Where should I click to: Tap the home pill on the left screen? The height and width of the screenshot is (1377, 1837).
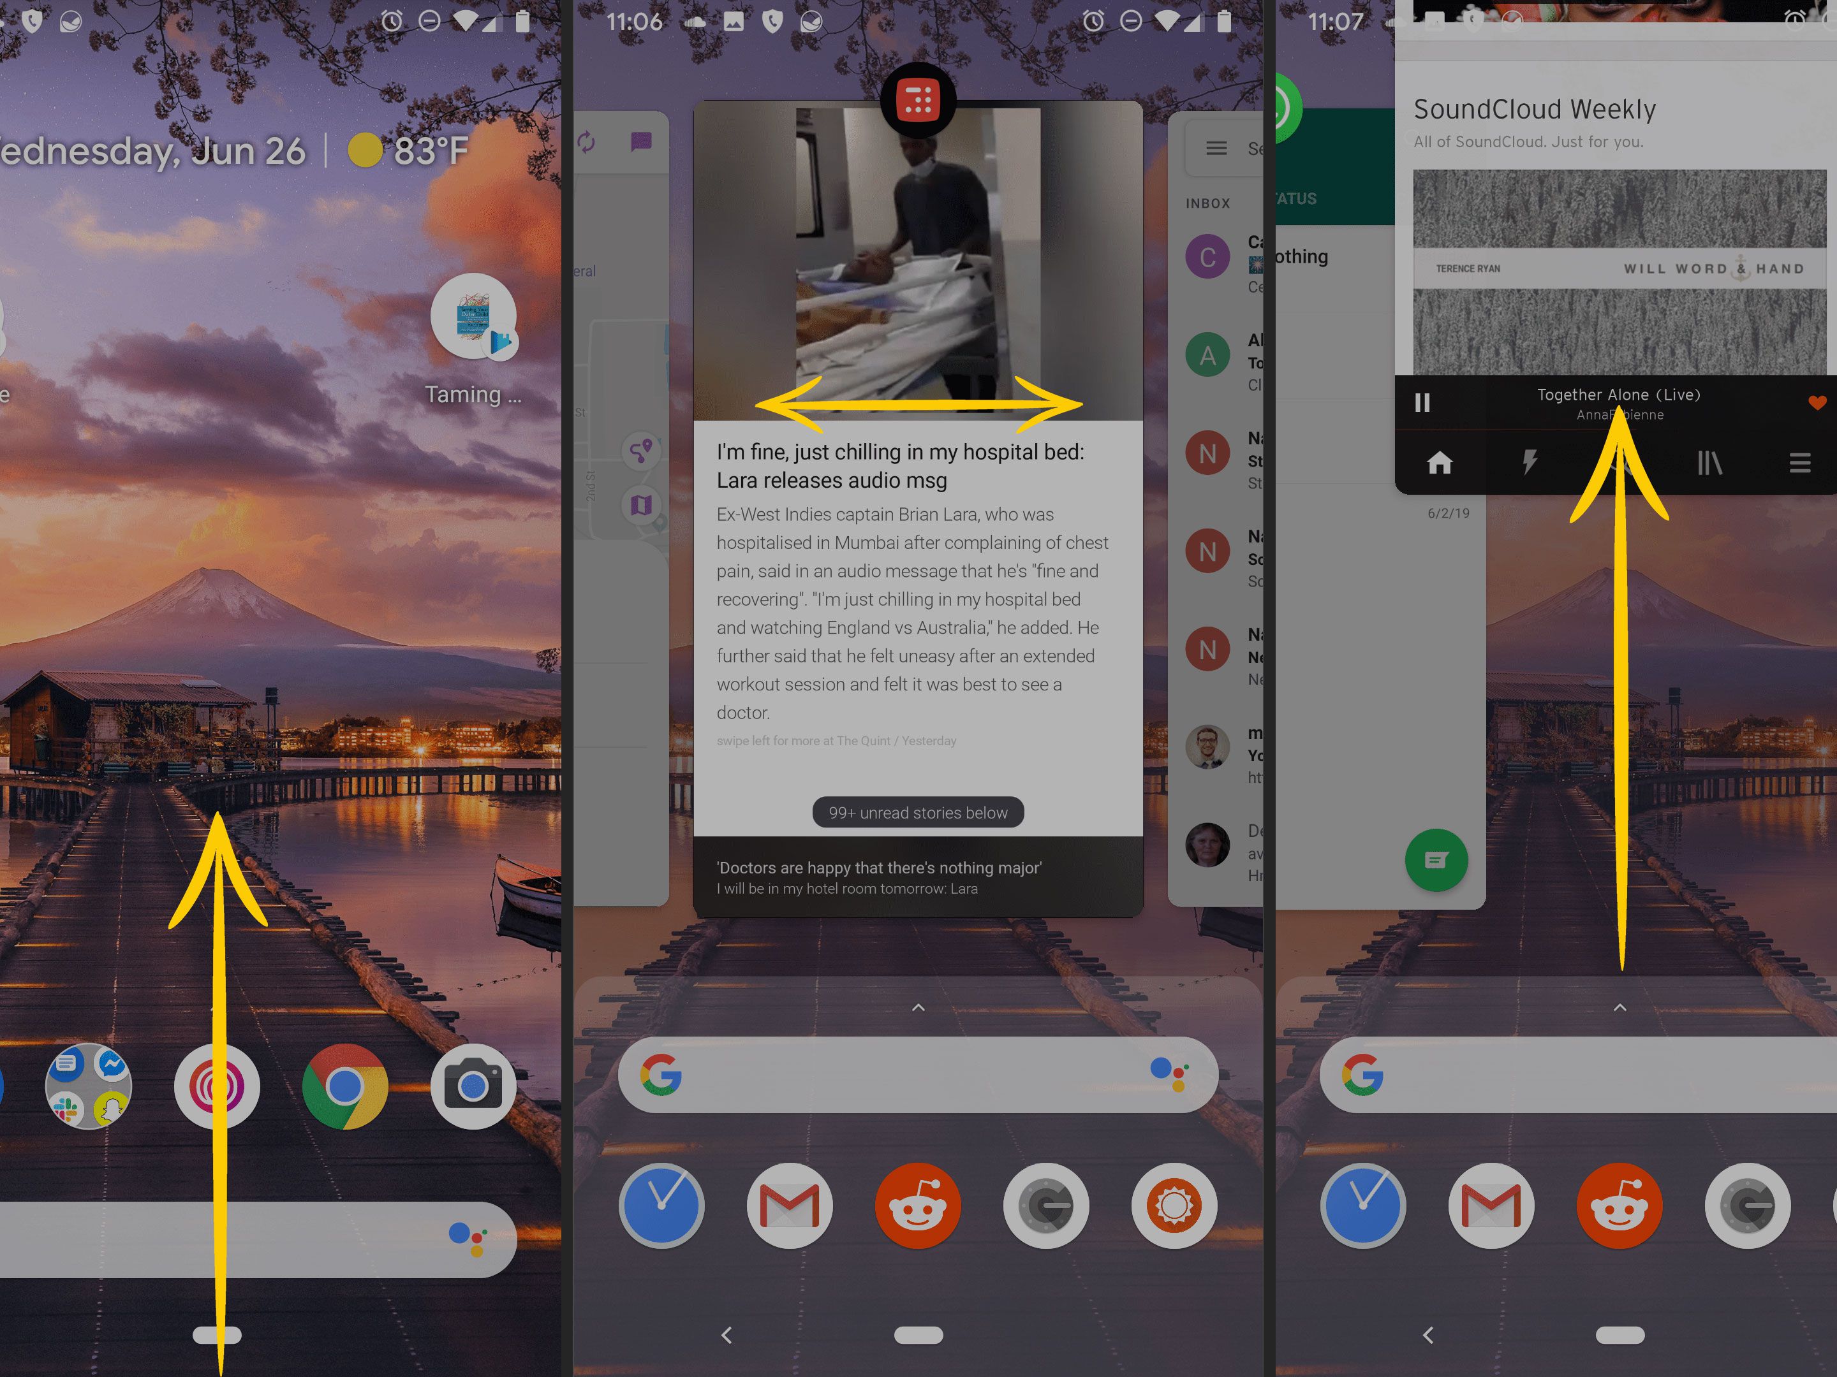pyautogui.click(x=217, y=1335)
